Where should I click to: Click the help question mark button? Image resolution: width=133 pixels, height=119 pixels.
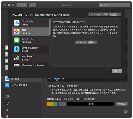point(126,112)
